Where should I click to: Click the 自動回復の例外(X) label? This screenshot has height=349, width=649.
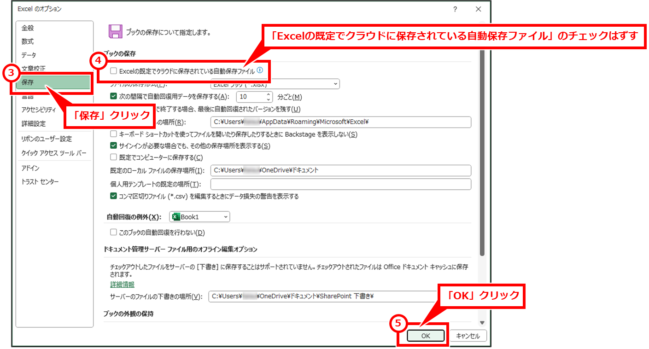(134, 217)
